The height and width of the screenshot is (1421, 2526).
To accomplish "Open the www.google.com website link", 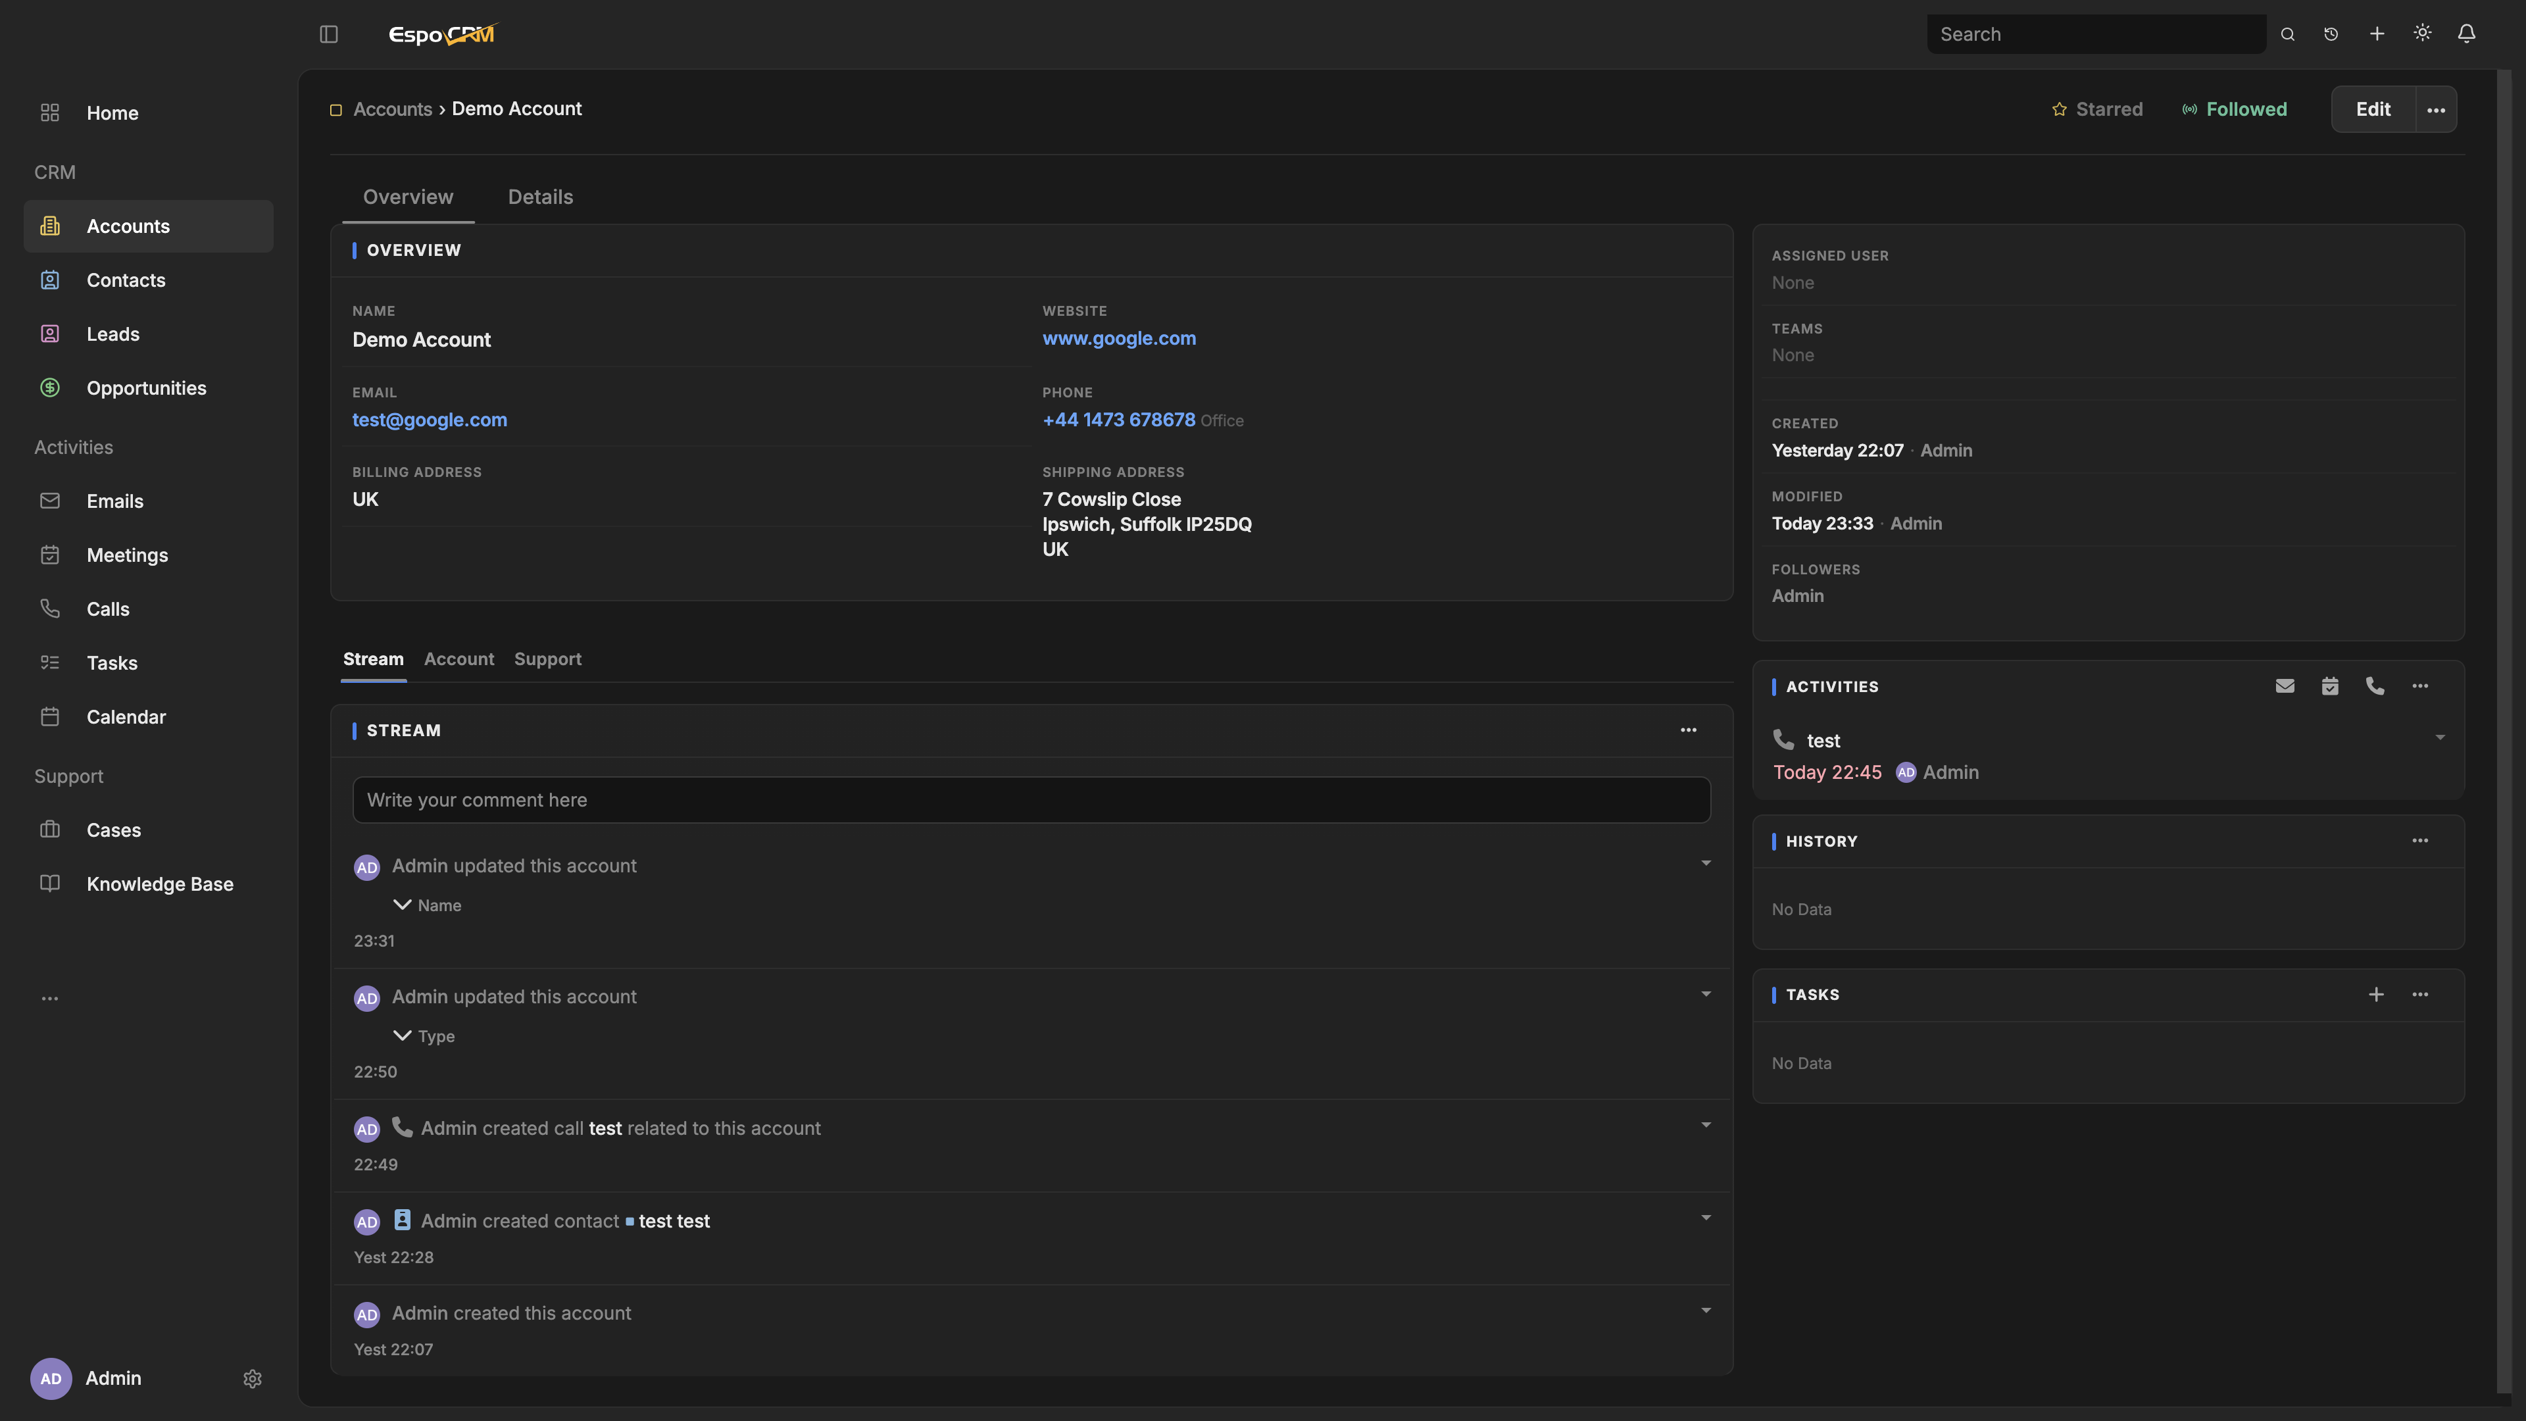I will tap(1119, 338).
